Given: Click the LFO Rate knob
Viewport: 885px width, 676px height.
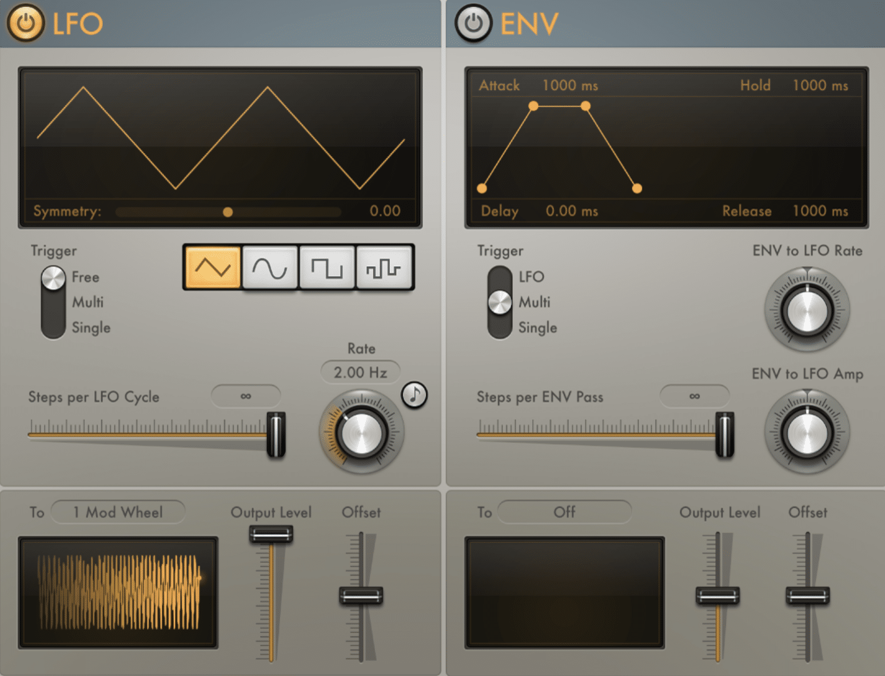Looking at the screenshot, I should click(361, 432).
